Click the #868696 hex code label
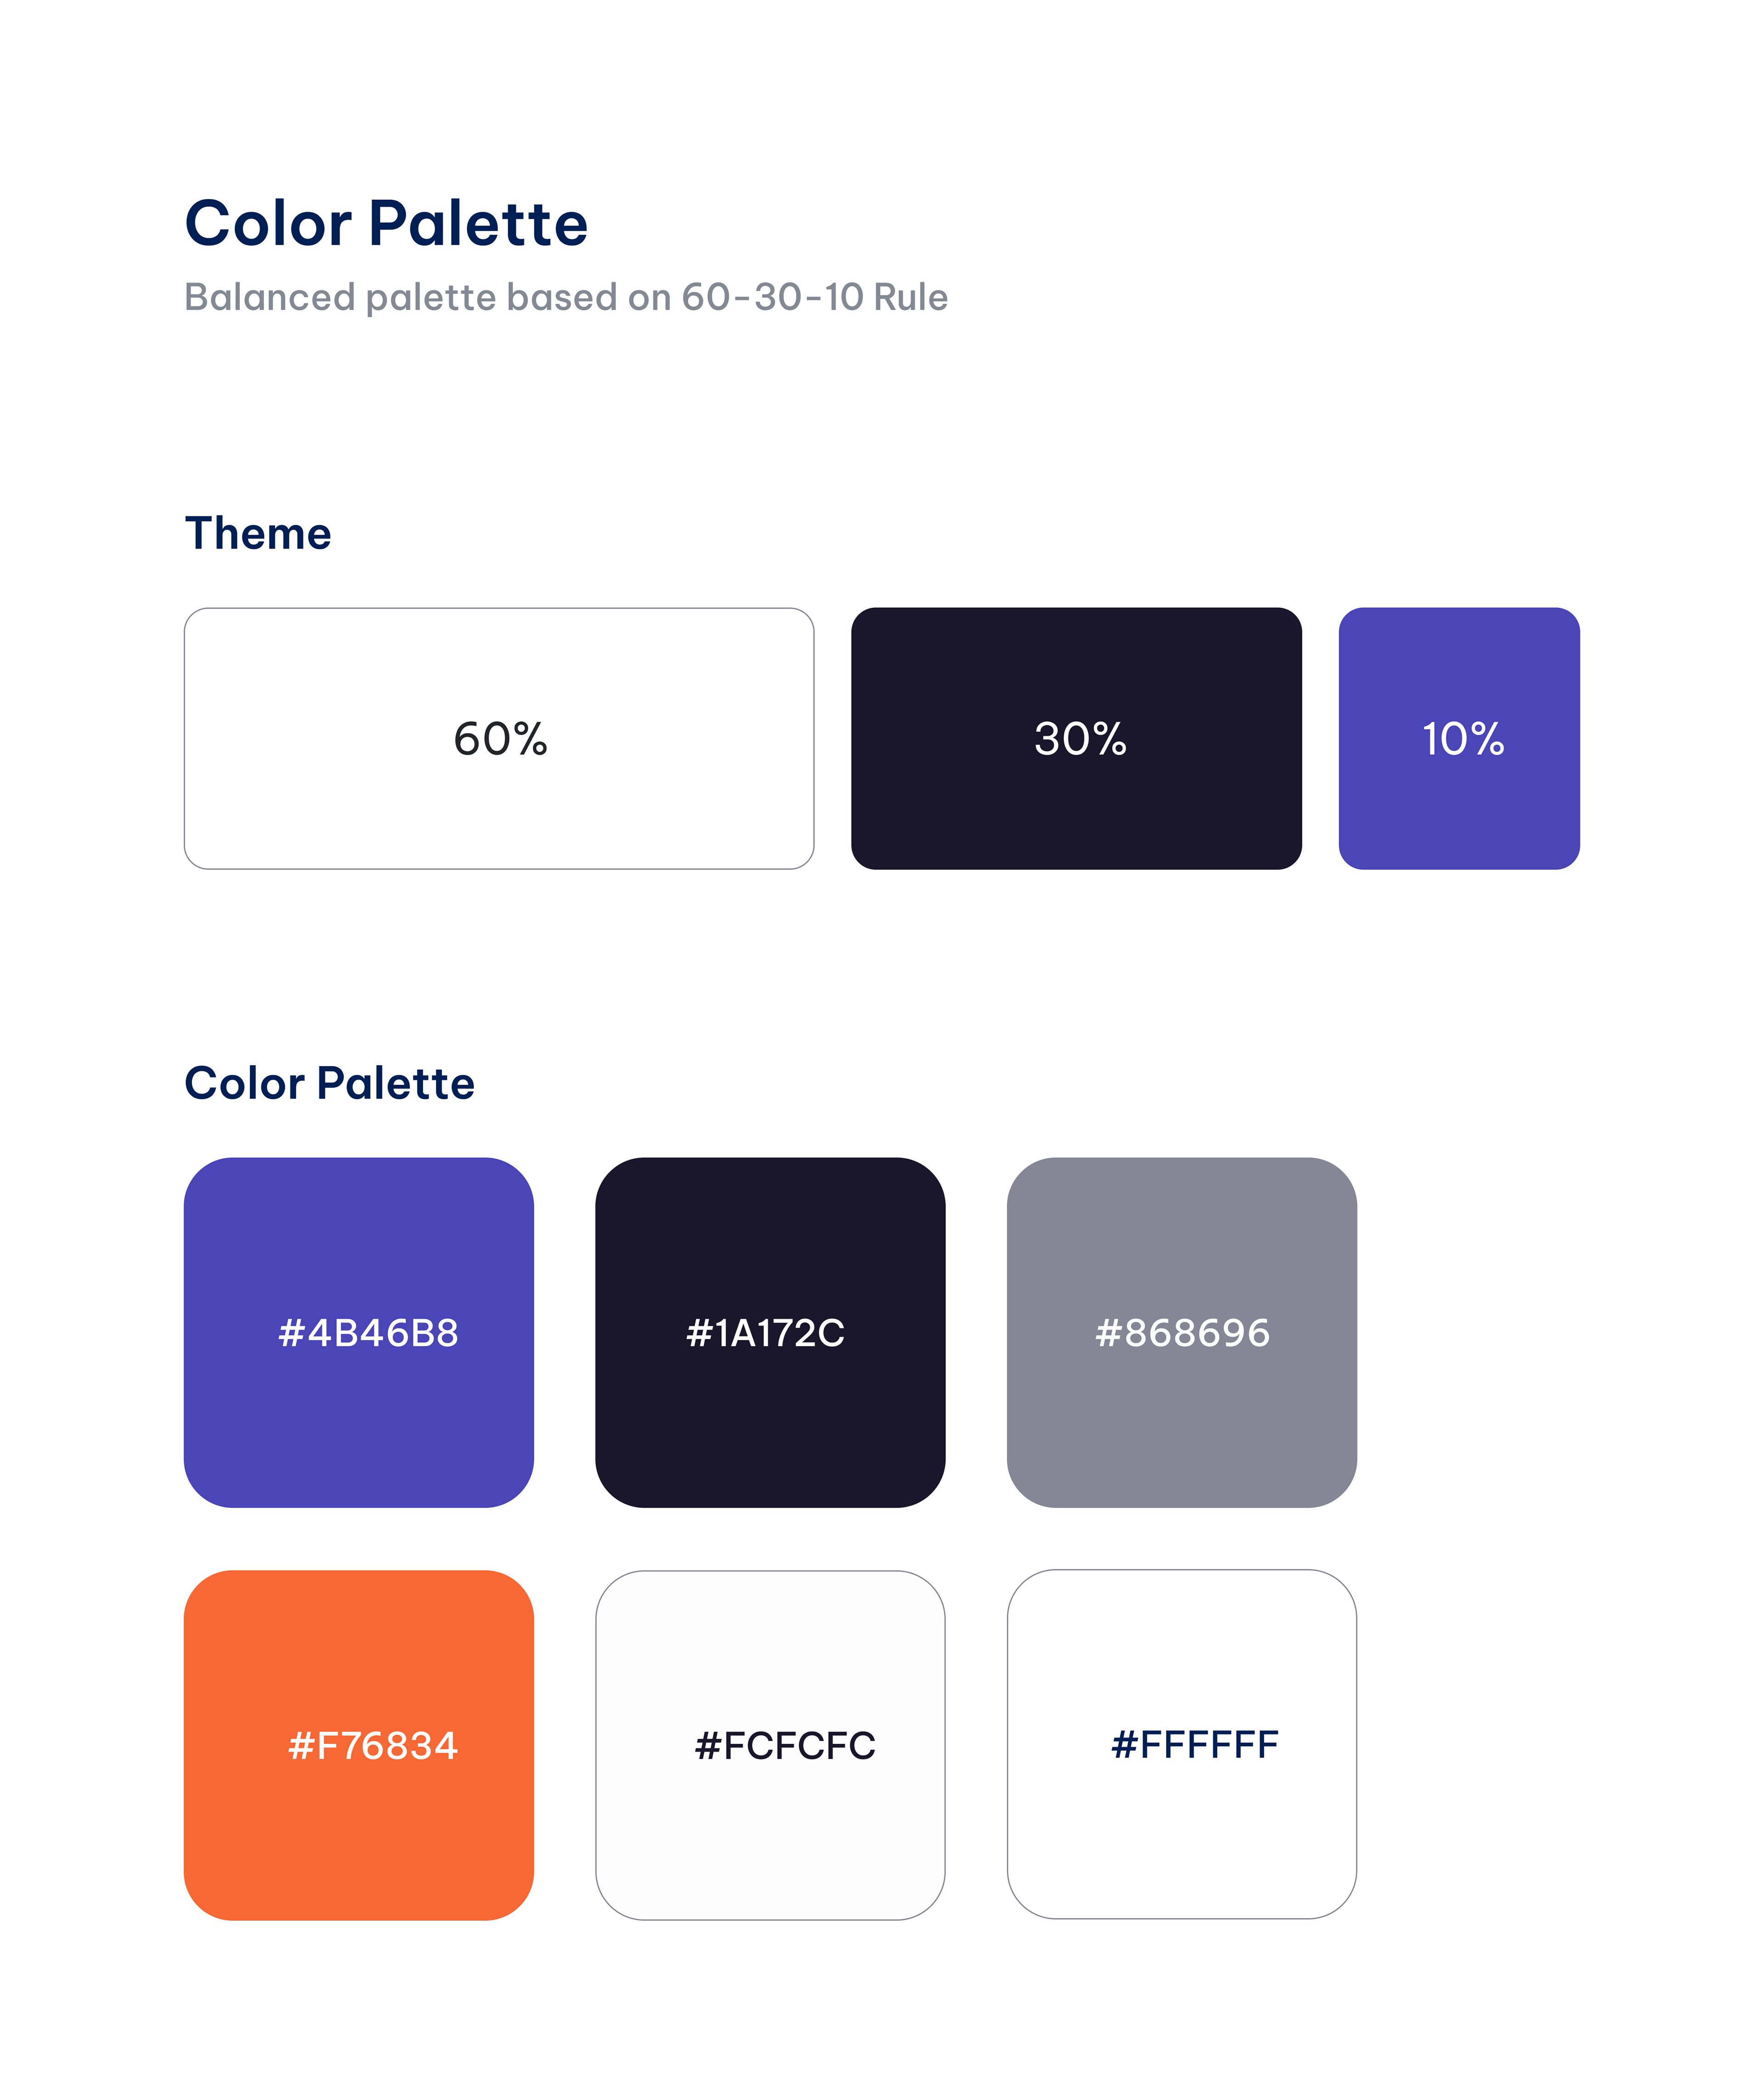1764x2075 pixels. 1182,1333
